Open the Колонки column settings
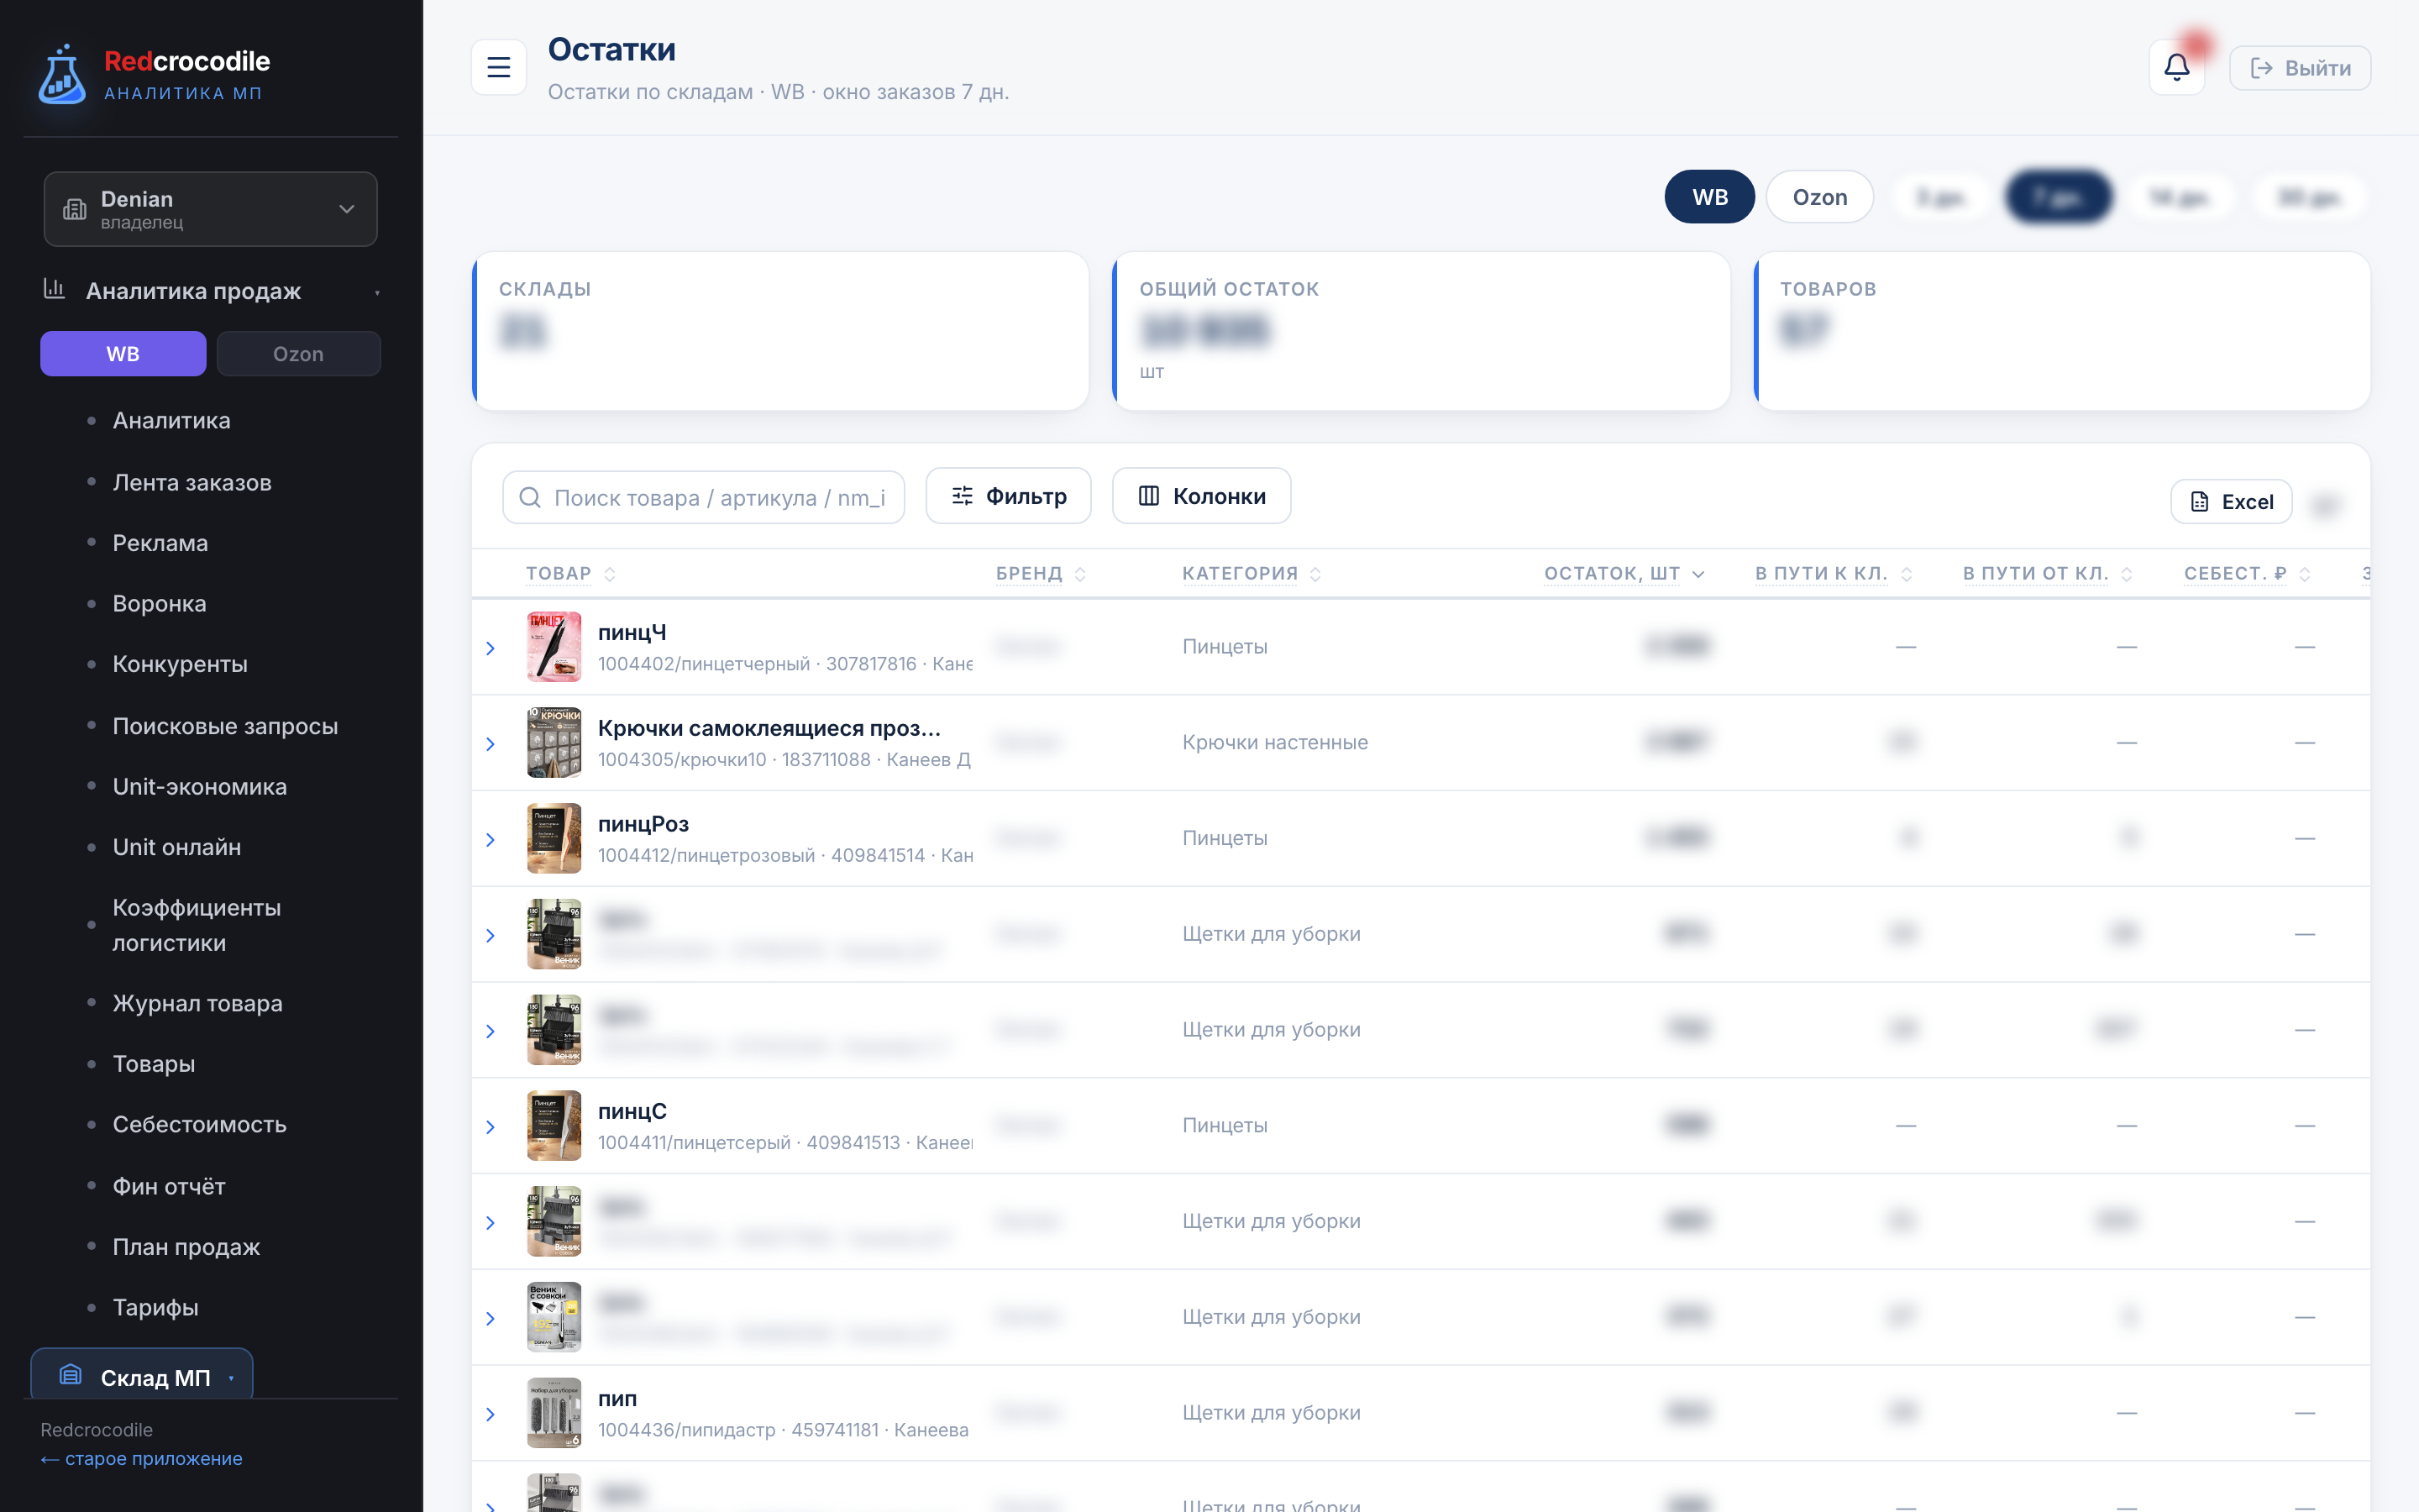Viewport: 2419px width, 1512px height. [1201, 496]
